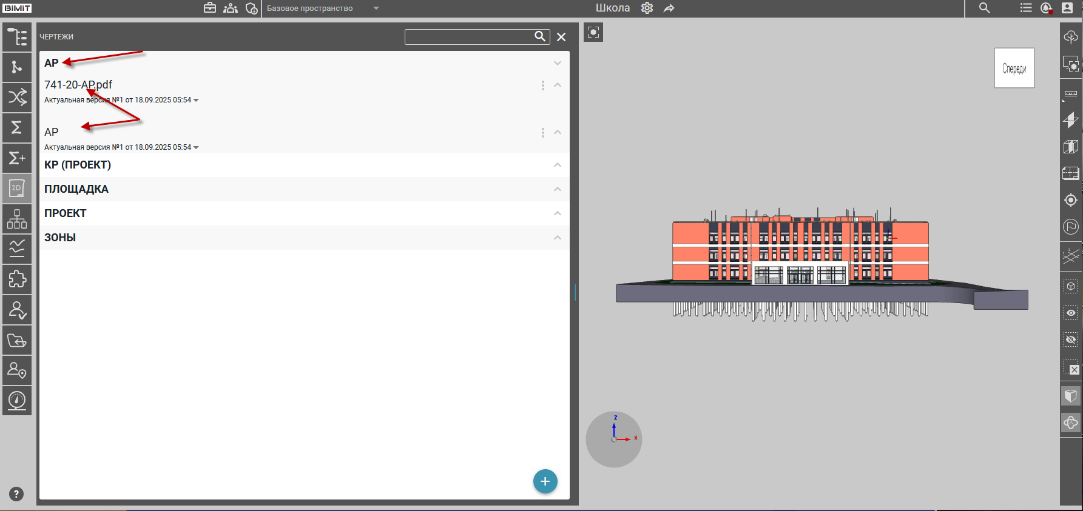Viewport: 1083px width, 511px height.
Task: Open the dashboard gauge icon
Action: pyautogui.click(x=17, y=401)
